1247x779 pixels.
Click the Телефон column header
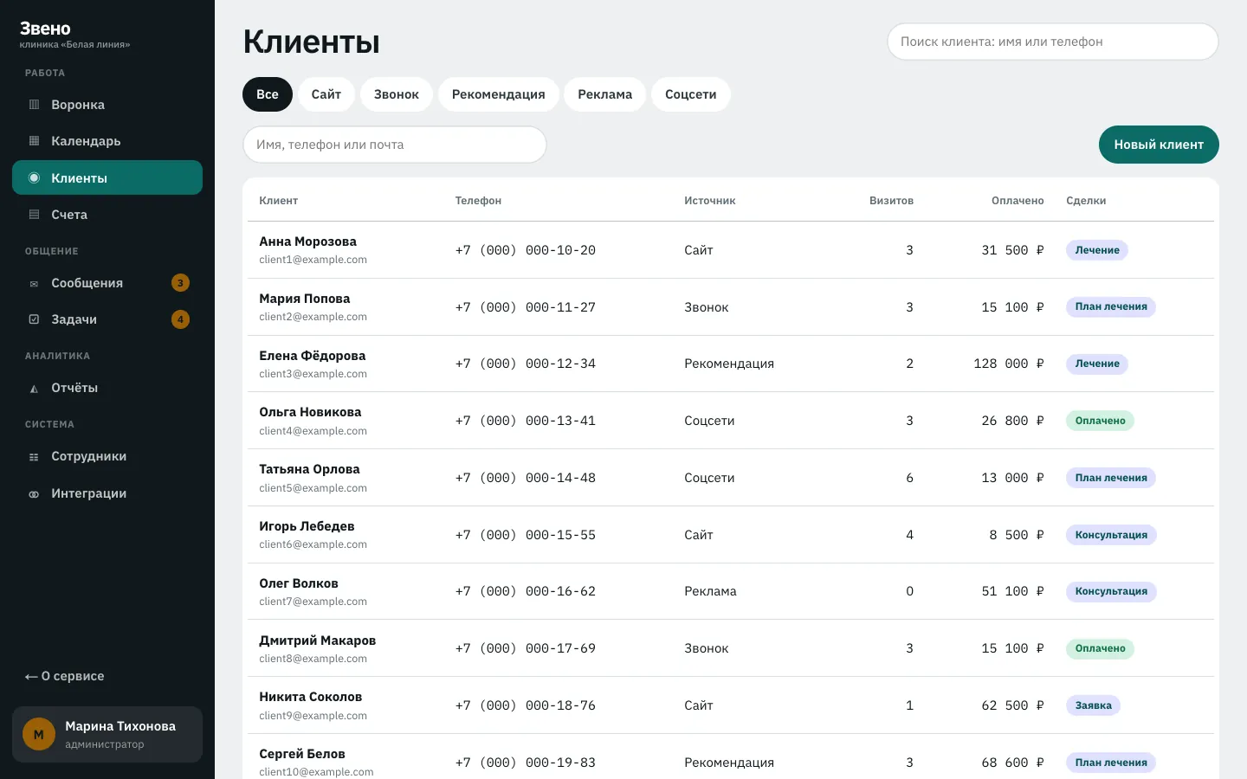tap(478, 201)
